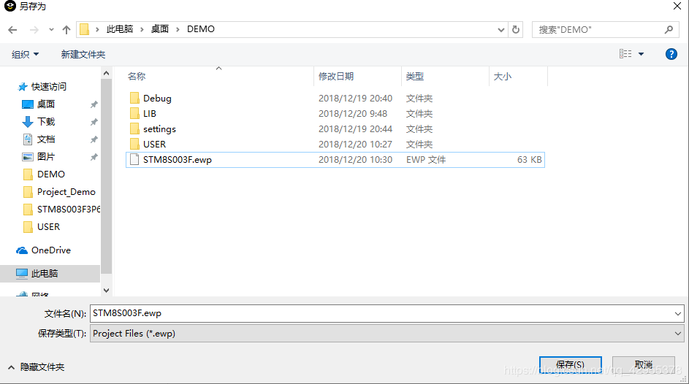Expand the 文件名 dropdown arrow
Image resolution: width=689 pixels, height=384 pixels.
(677, 313)
